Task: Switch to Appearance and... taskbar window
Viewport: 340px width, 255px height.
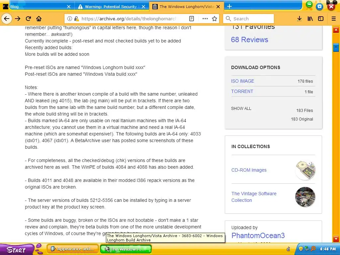Action: 72,249
